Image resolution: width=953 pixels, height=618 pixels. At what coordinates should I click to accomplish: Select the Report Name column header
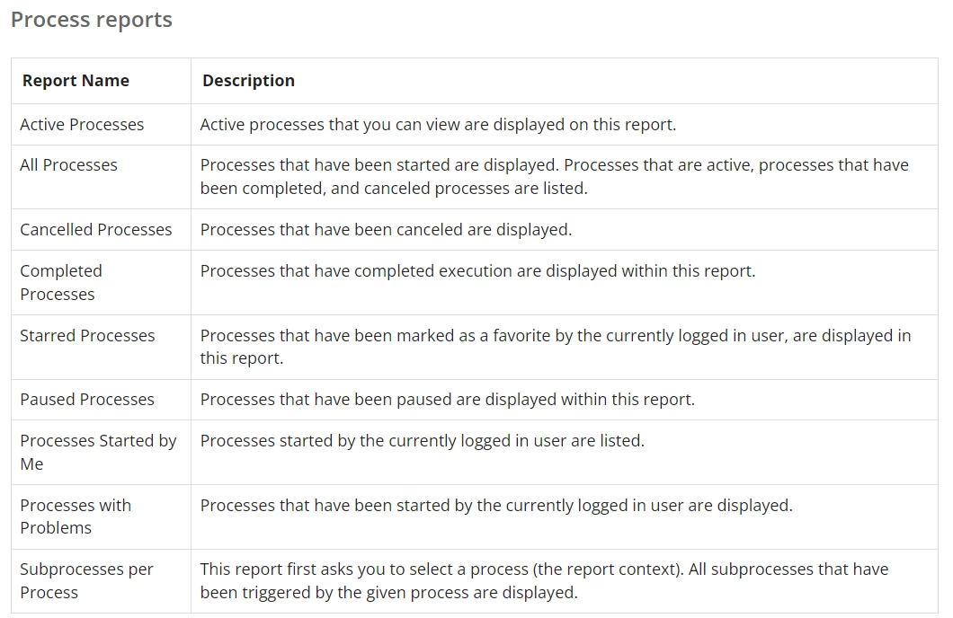pos(76,81)
